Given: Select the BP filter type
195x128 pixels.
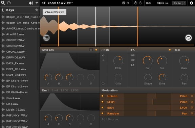Looking at the screenshot, I should (133, 60).
